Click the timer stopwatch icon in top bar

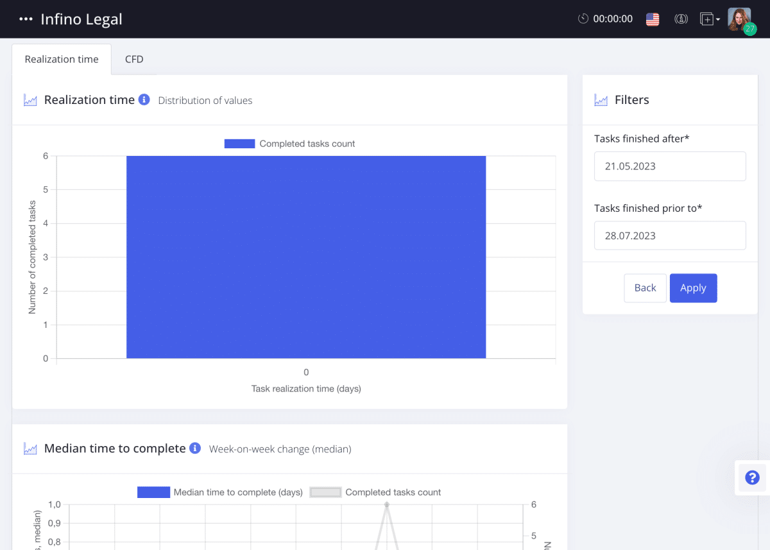click(x=583, y=19)
